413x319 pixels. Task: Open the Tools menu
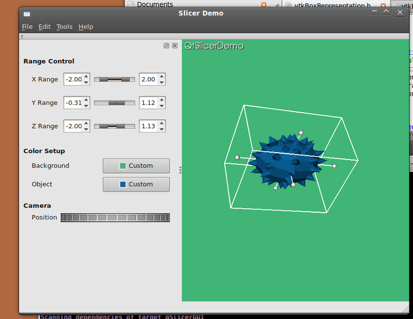coord(64,27)
